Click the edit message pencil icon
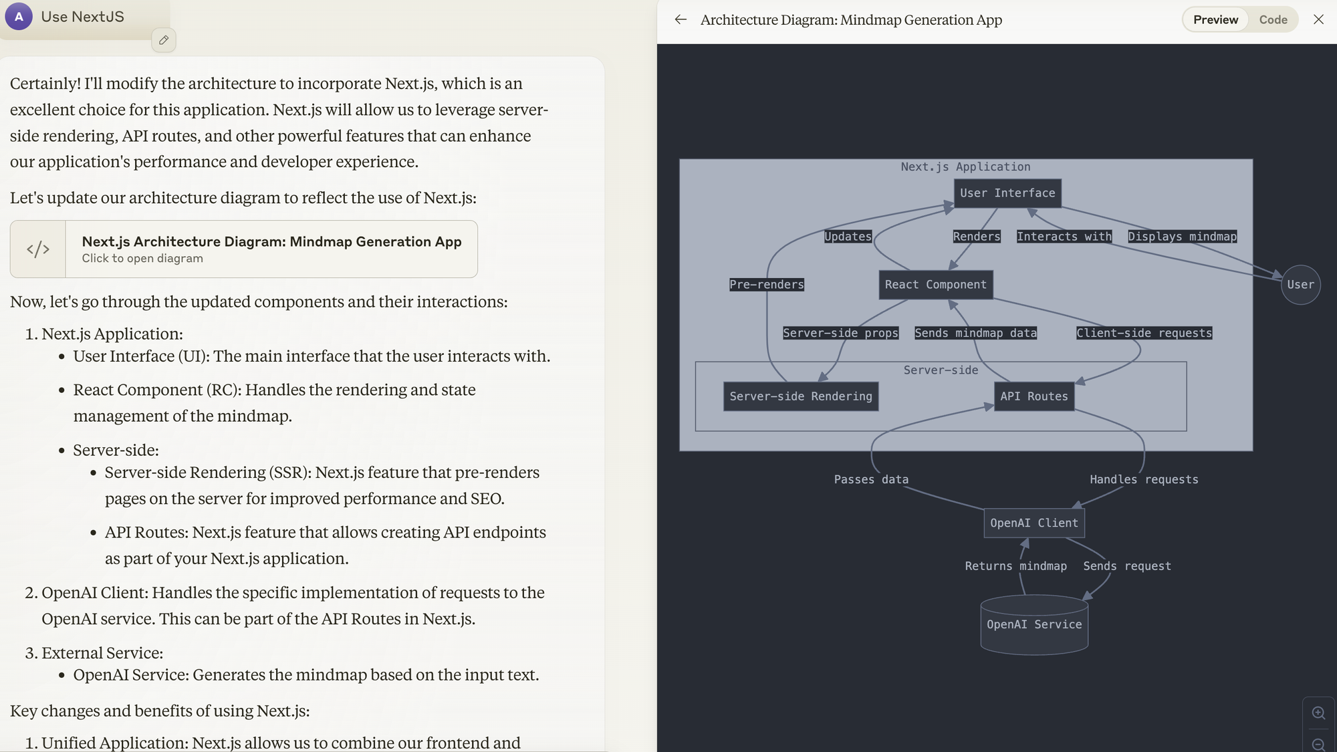The width and height of the screenshot is (1337, 752). (164, 40)
